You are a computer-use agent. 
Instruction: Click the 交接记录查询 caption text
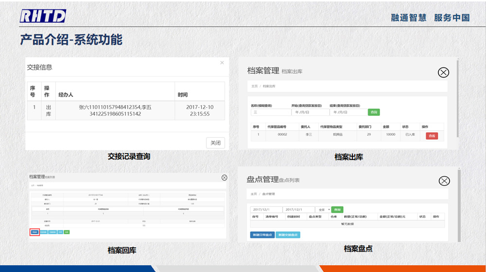[129, 157]
